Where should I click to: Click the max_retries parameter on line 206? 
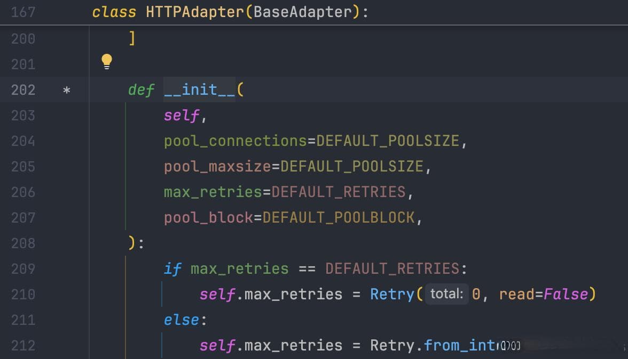[x=213, y=192]
